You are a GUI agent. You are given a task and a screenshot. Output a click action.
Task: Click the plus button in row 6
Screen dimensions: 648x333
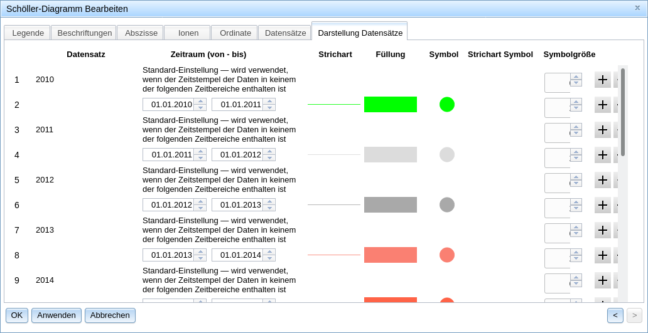coord(602,205)
